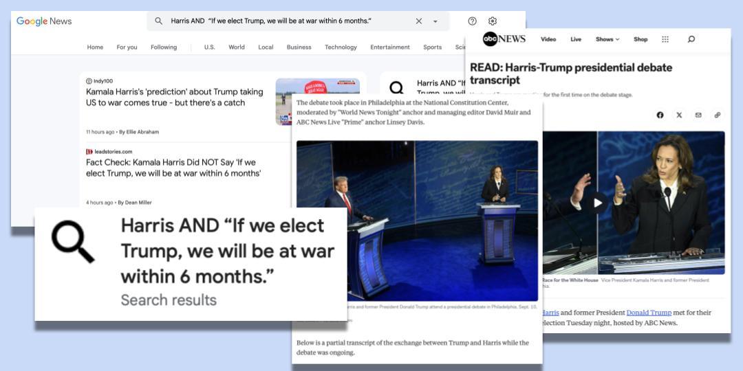Expand the ABC News Shows dropdown
Screen dimensions: 743x371
[x=607, y=39]
